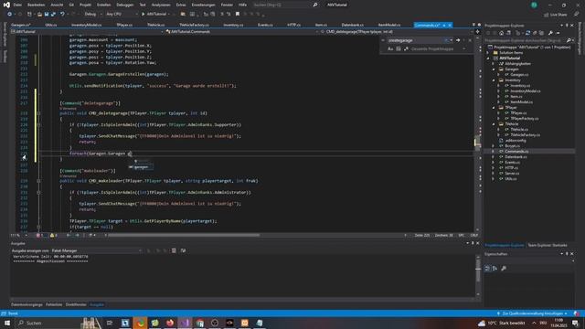Open the Debuggen menu
Image resolution: width=585 pixels, height=329 pixels.
point(124,5)
